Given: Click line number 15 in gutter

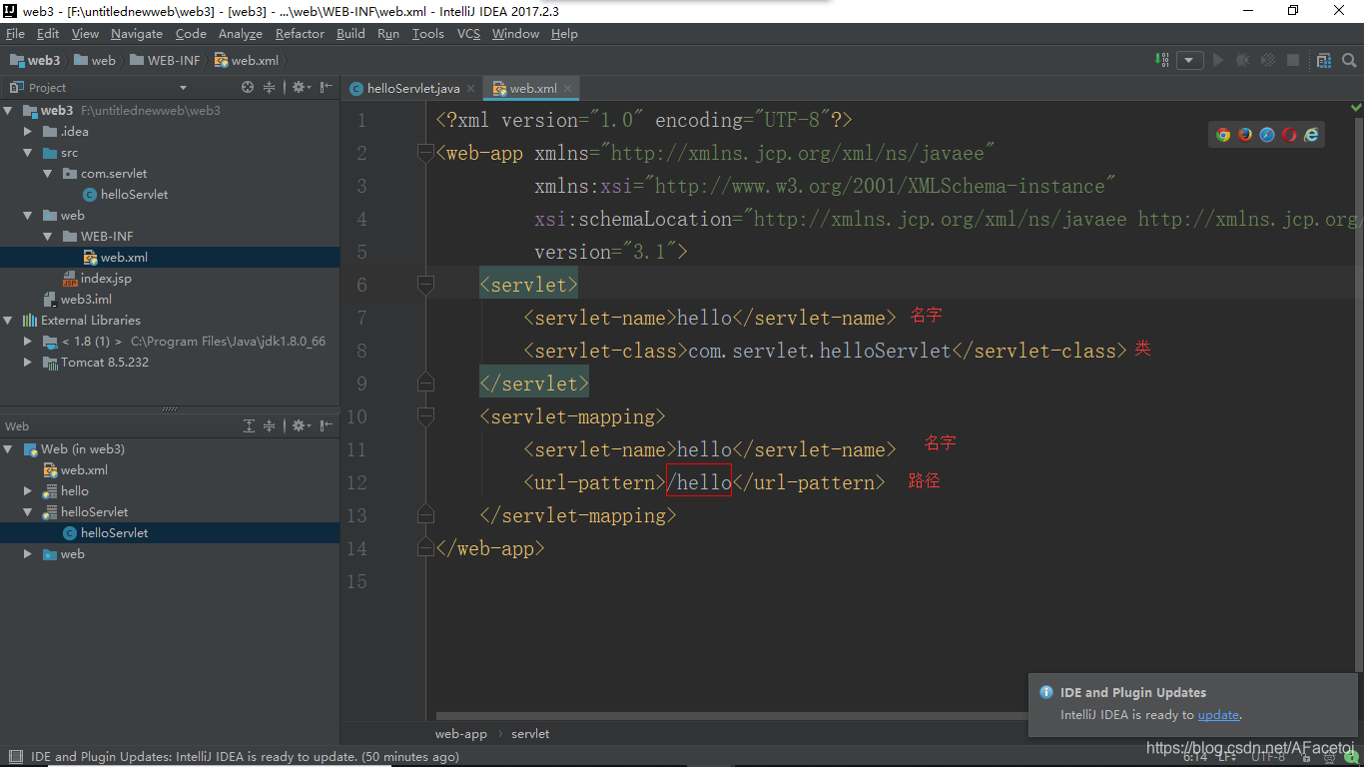Looking at the screenshot, I should (x=356, y=581).
